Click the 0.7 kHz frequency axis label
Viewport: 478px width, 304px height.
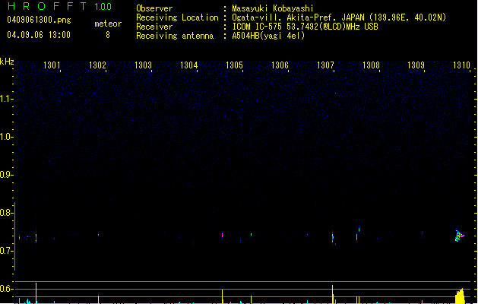pyautogui.click(x=6, y=251)
